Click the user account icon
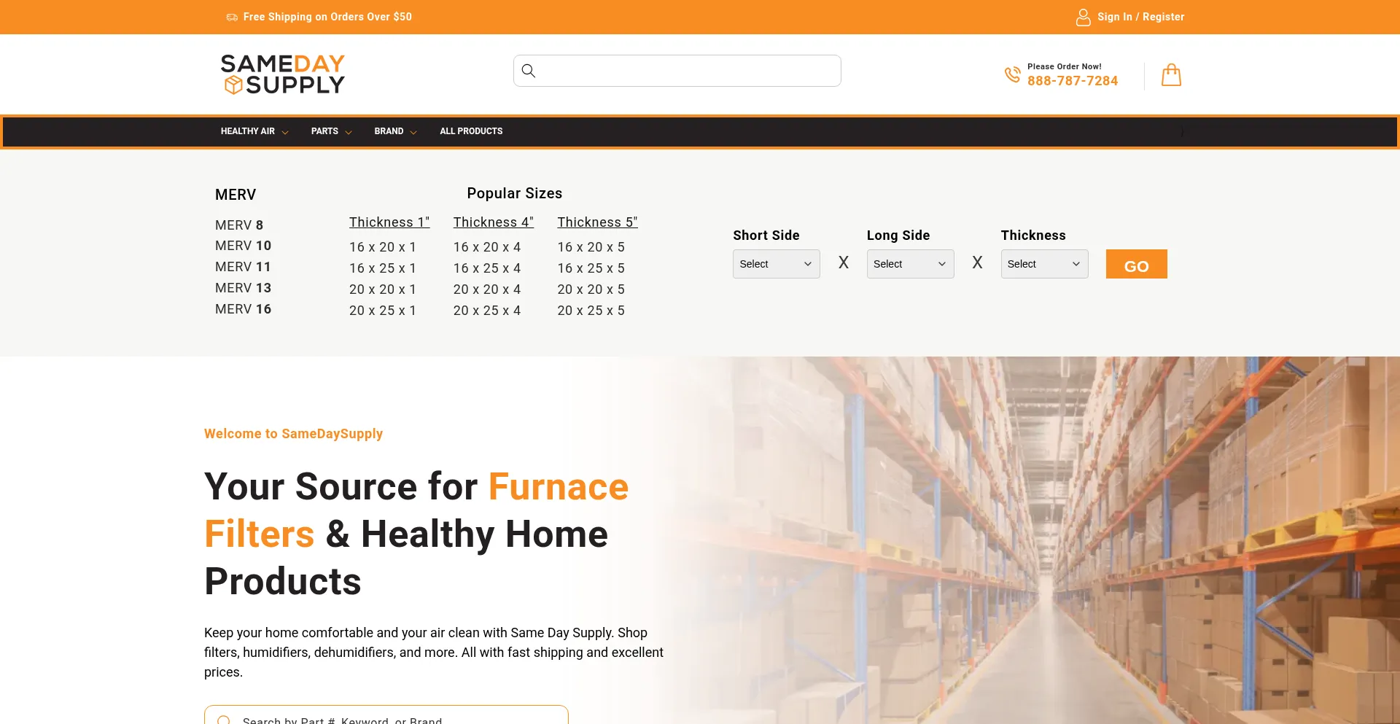1400x724 pixels. pos(1083,17)
